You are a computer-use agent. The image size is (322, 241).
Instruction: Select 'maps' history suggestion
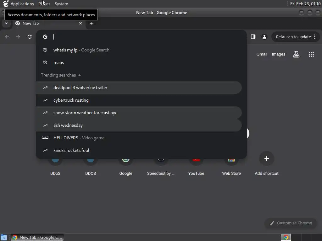click(x=139, y=62)
